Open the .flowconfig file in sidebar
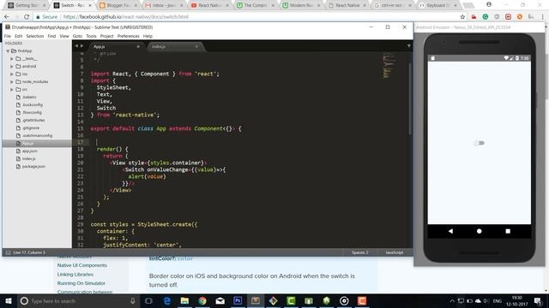Image resolution: width=549 pixels, height=308 pixels. tap(32, 112)
